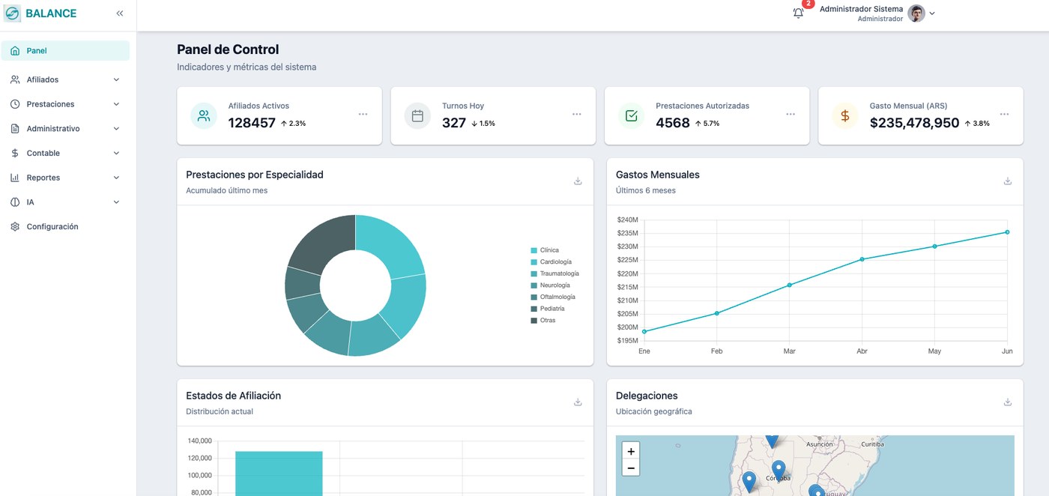Image resolution: width=1049 pixels, height=496 pixels.
Task: Collapse the sidebar with double-chevron icon
Action: 120,13
